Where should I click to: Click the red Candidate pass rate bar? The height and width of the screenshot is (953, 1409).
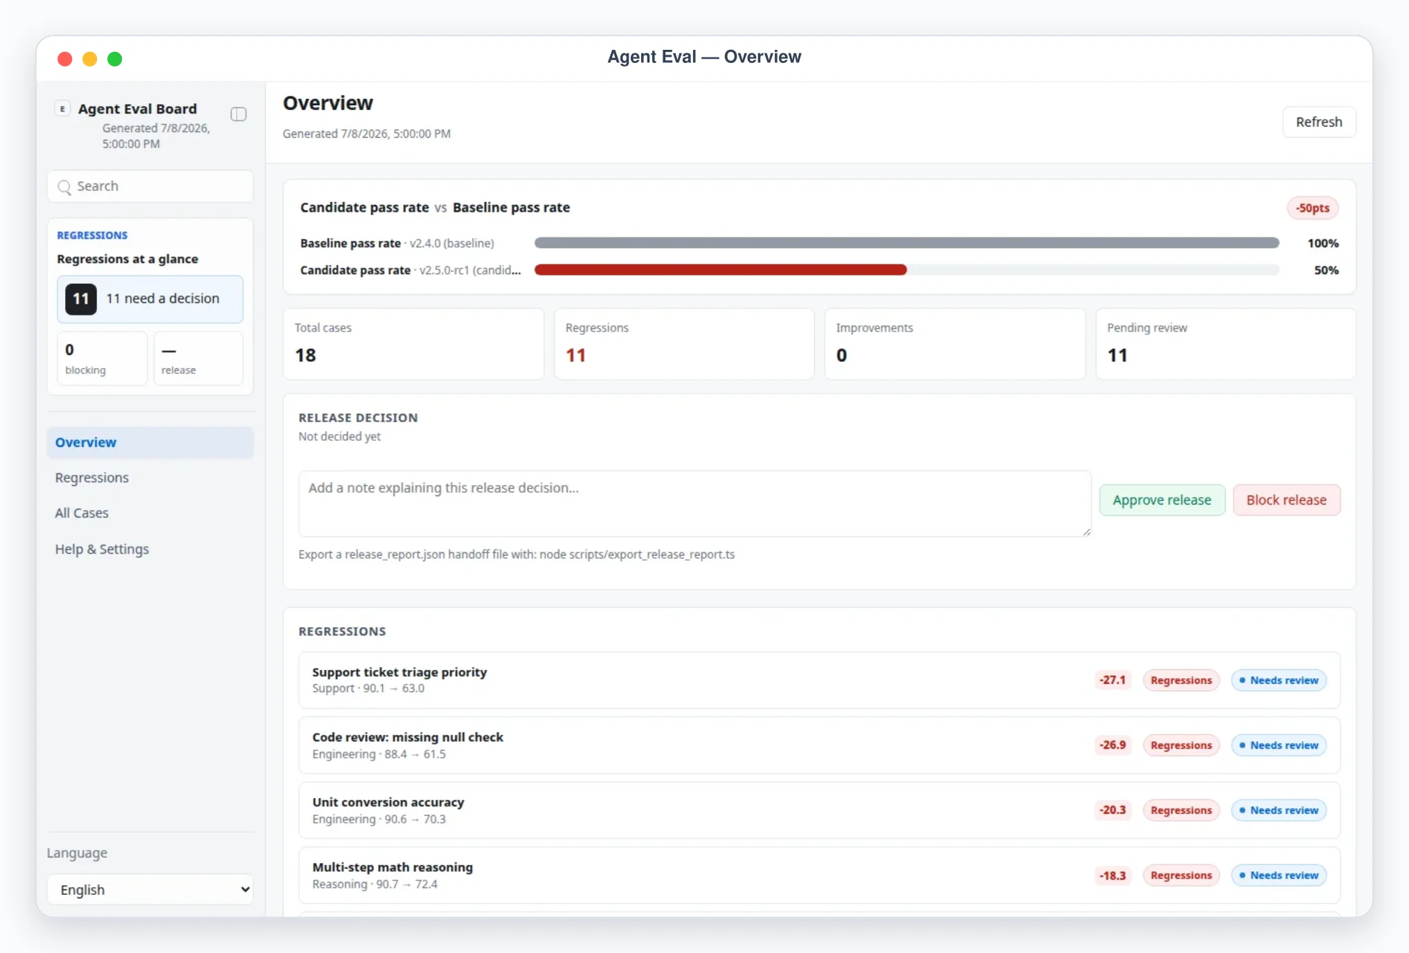720,270
